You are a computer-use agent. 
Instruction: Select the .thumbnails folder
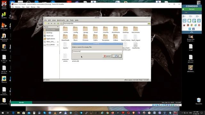coord(116,30)
